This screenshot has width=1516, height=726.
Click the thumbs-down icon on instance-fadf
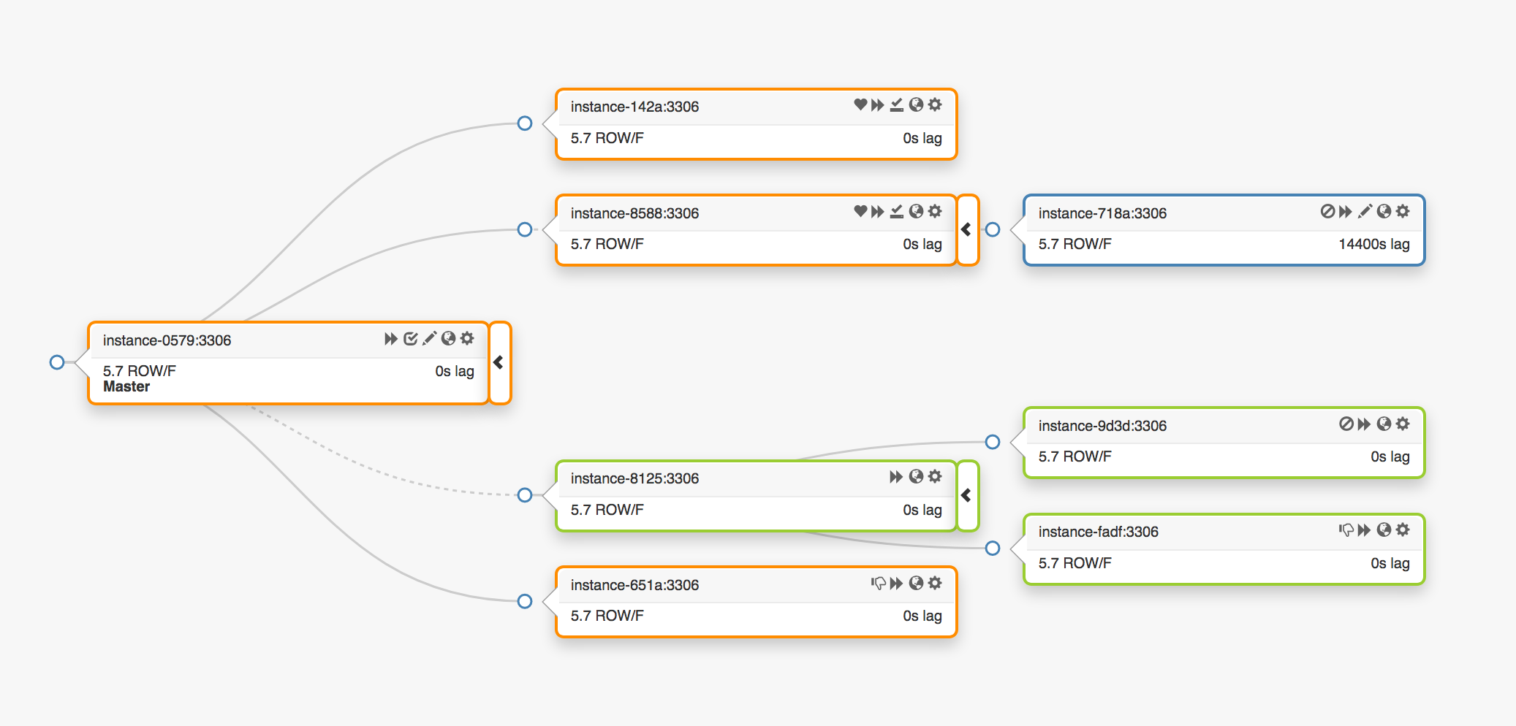(1346, 530)
